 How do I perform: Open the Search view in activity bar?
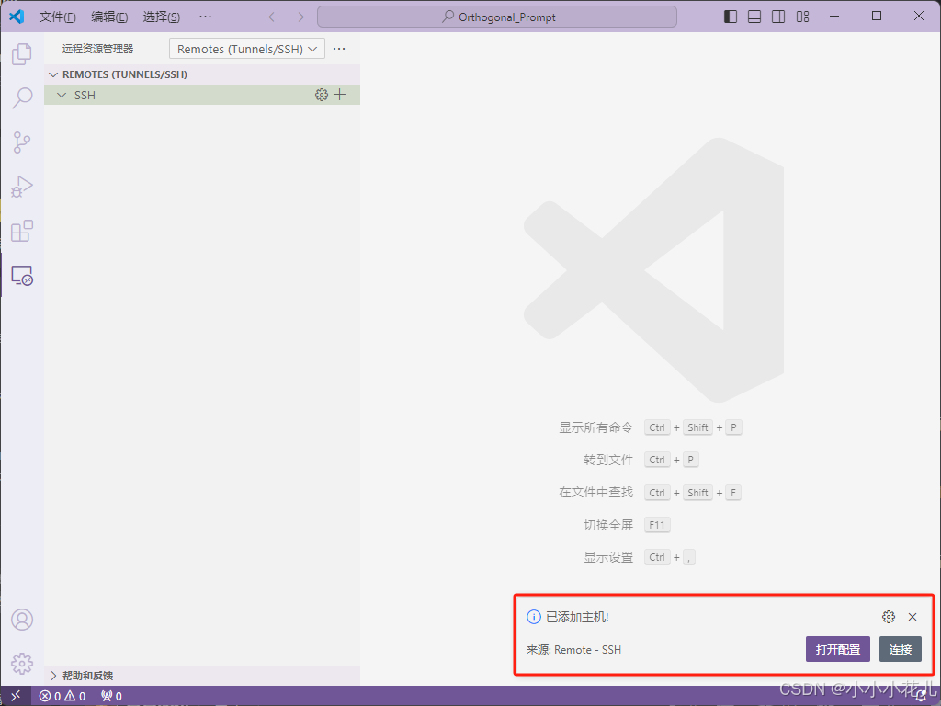(22, 97)
